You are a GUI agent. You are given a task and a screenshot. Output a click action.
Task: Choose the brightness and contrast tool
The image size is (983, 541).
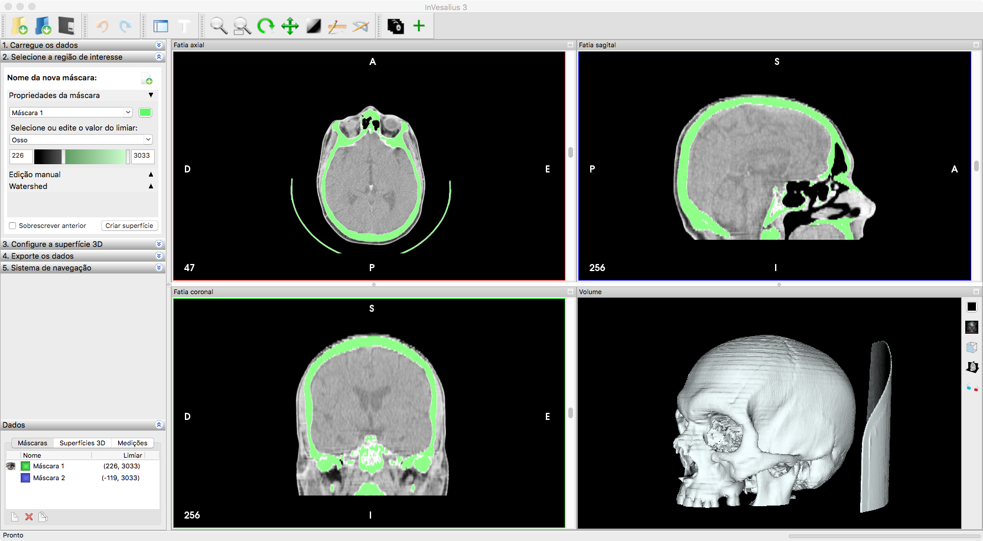coord(313,26)
